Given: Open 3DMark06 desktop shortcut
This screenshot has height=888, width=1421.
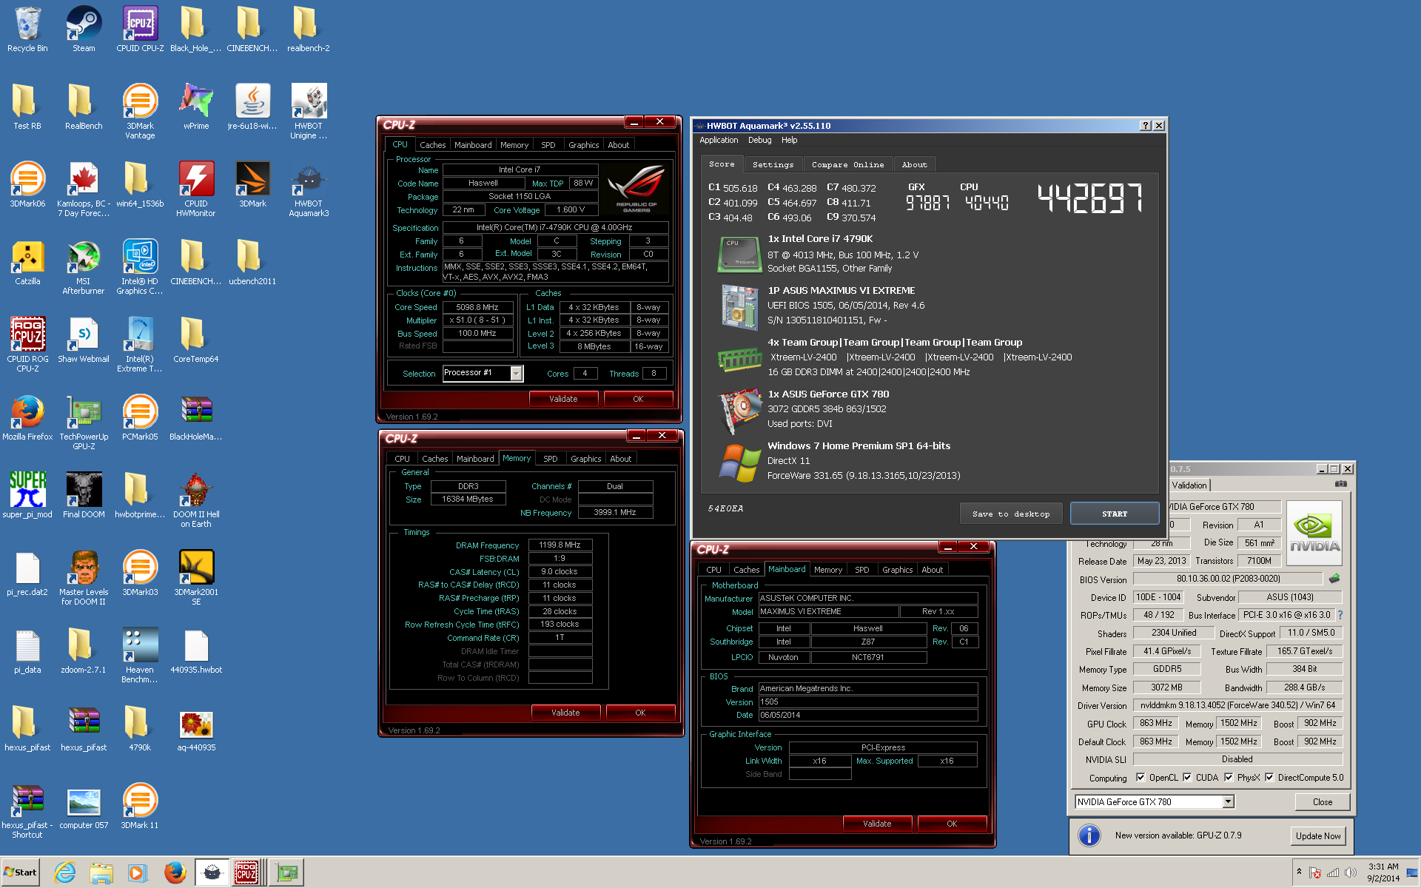Looking at the screenshot, I should [x=27, y=185].
